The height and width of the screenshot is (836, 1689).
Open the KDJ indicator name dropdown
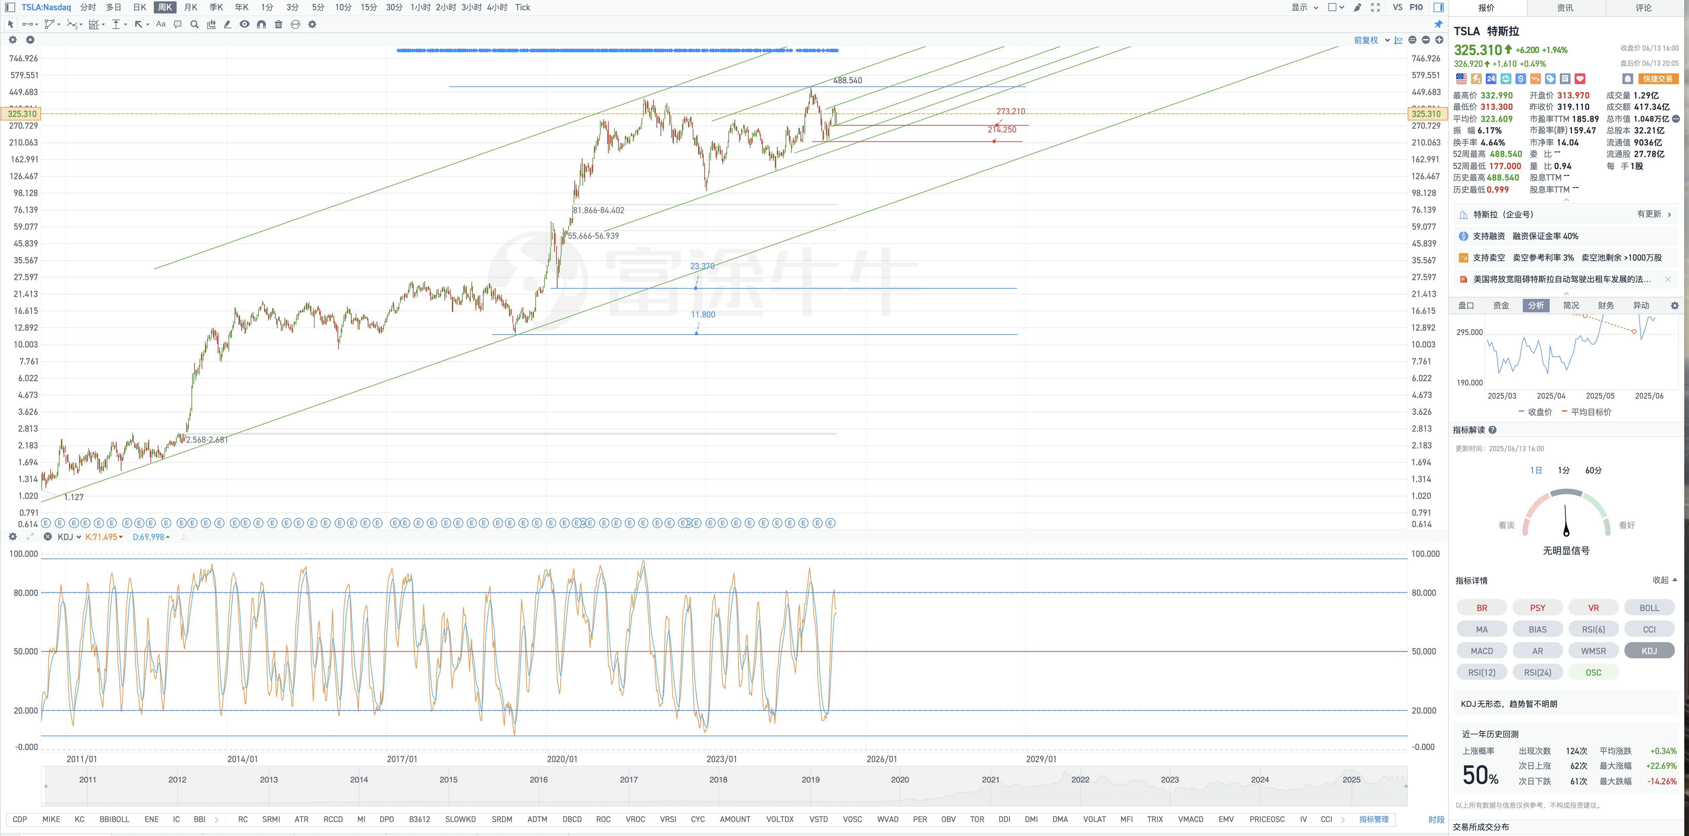(x=70, y=537)
